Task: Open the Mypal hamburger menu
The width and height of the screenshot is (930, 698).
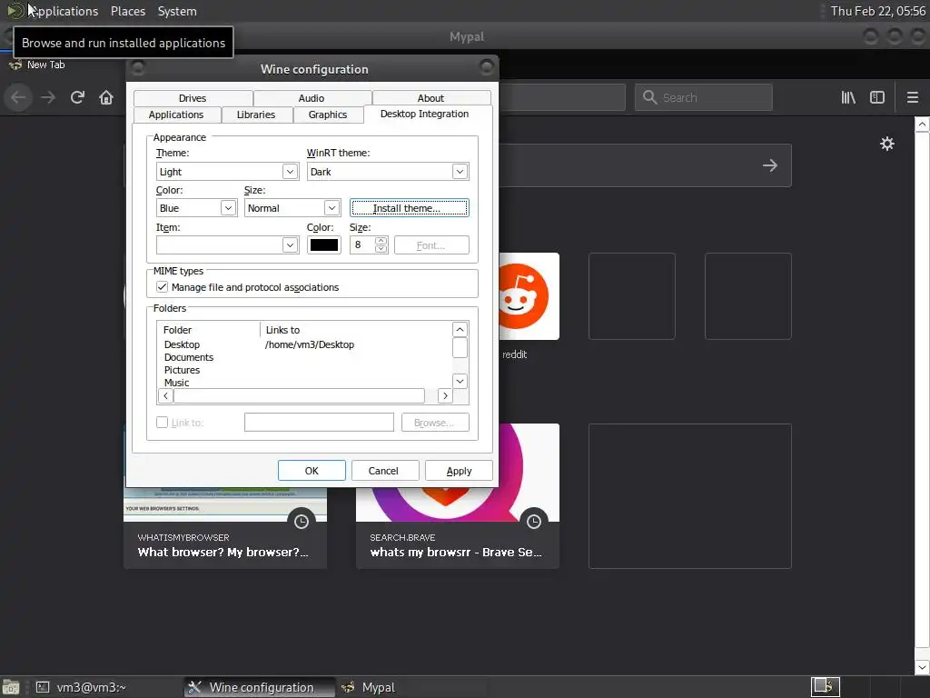Action: click(913, 97)
